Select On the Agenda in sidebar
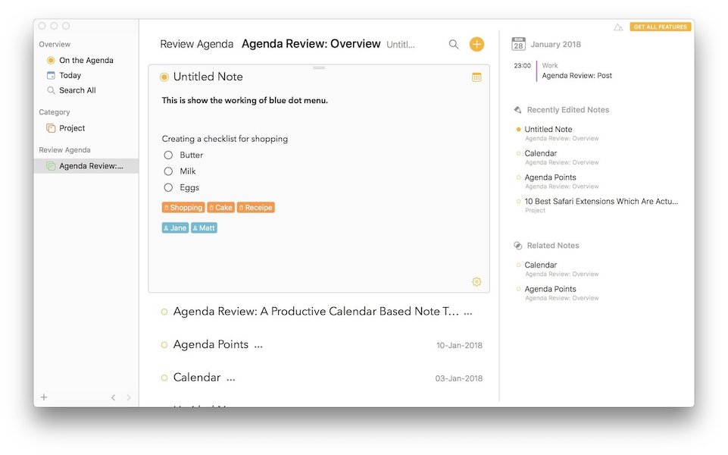This screenshot has height=455, width=728. point(86,61)
